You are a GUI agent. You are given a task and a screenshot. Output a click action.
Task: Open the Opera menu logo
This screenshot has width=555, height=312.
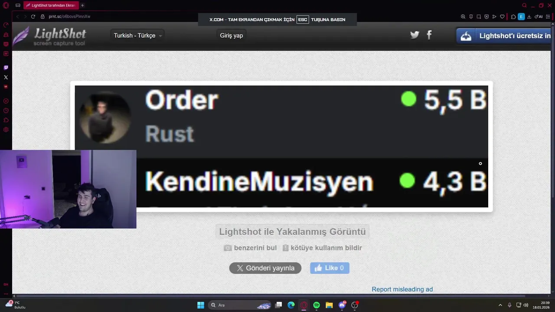tap(6, 5)
